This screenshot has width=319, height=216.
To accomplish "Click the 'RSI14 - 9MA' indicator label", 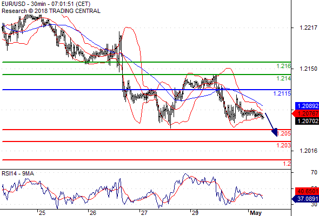I will (x=18, y=173).
